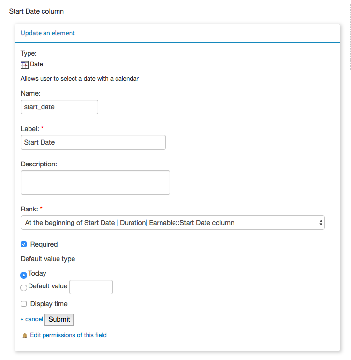Open the Rank dropdown menu
Screen dimensions: 351x360
173,223
